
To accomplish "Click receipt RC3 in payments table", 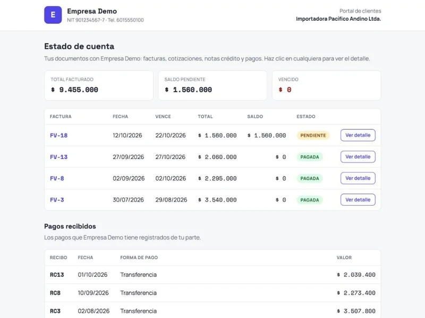I will (x=55, y=311).
